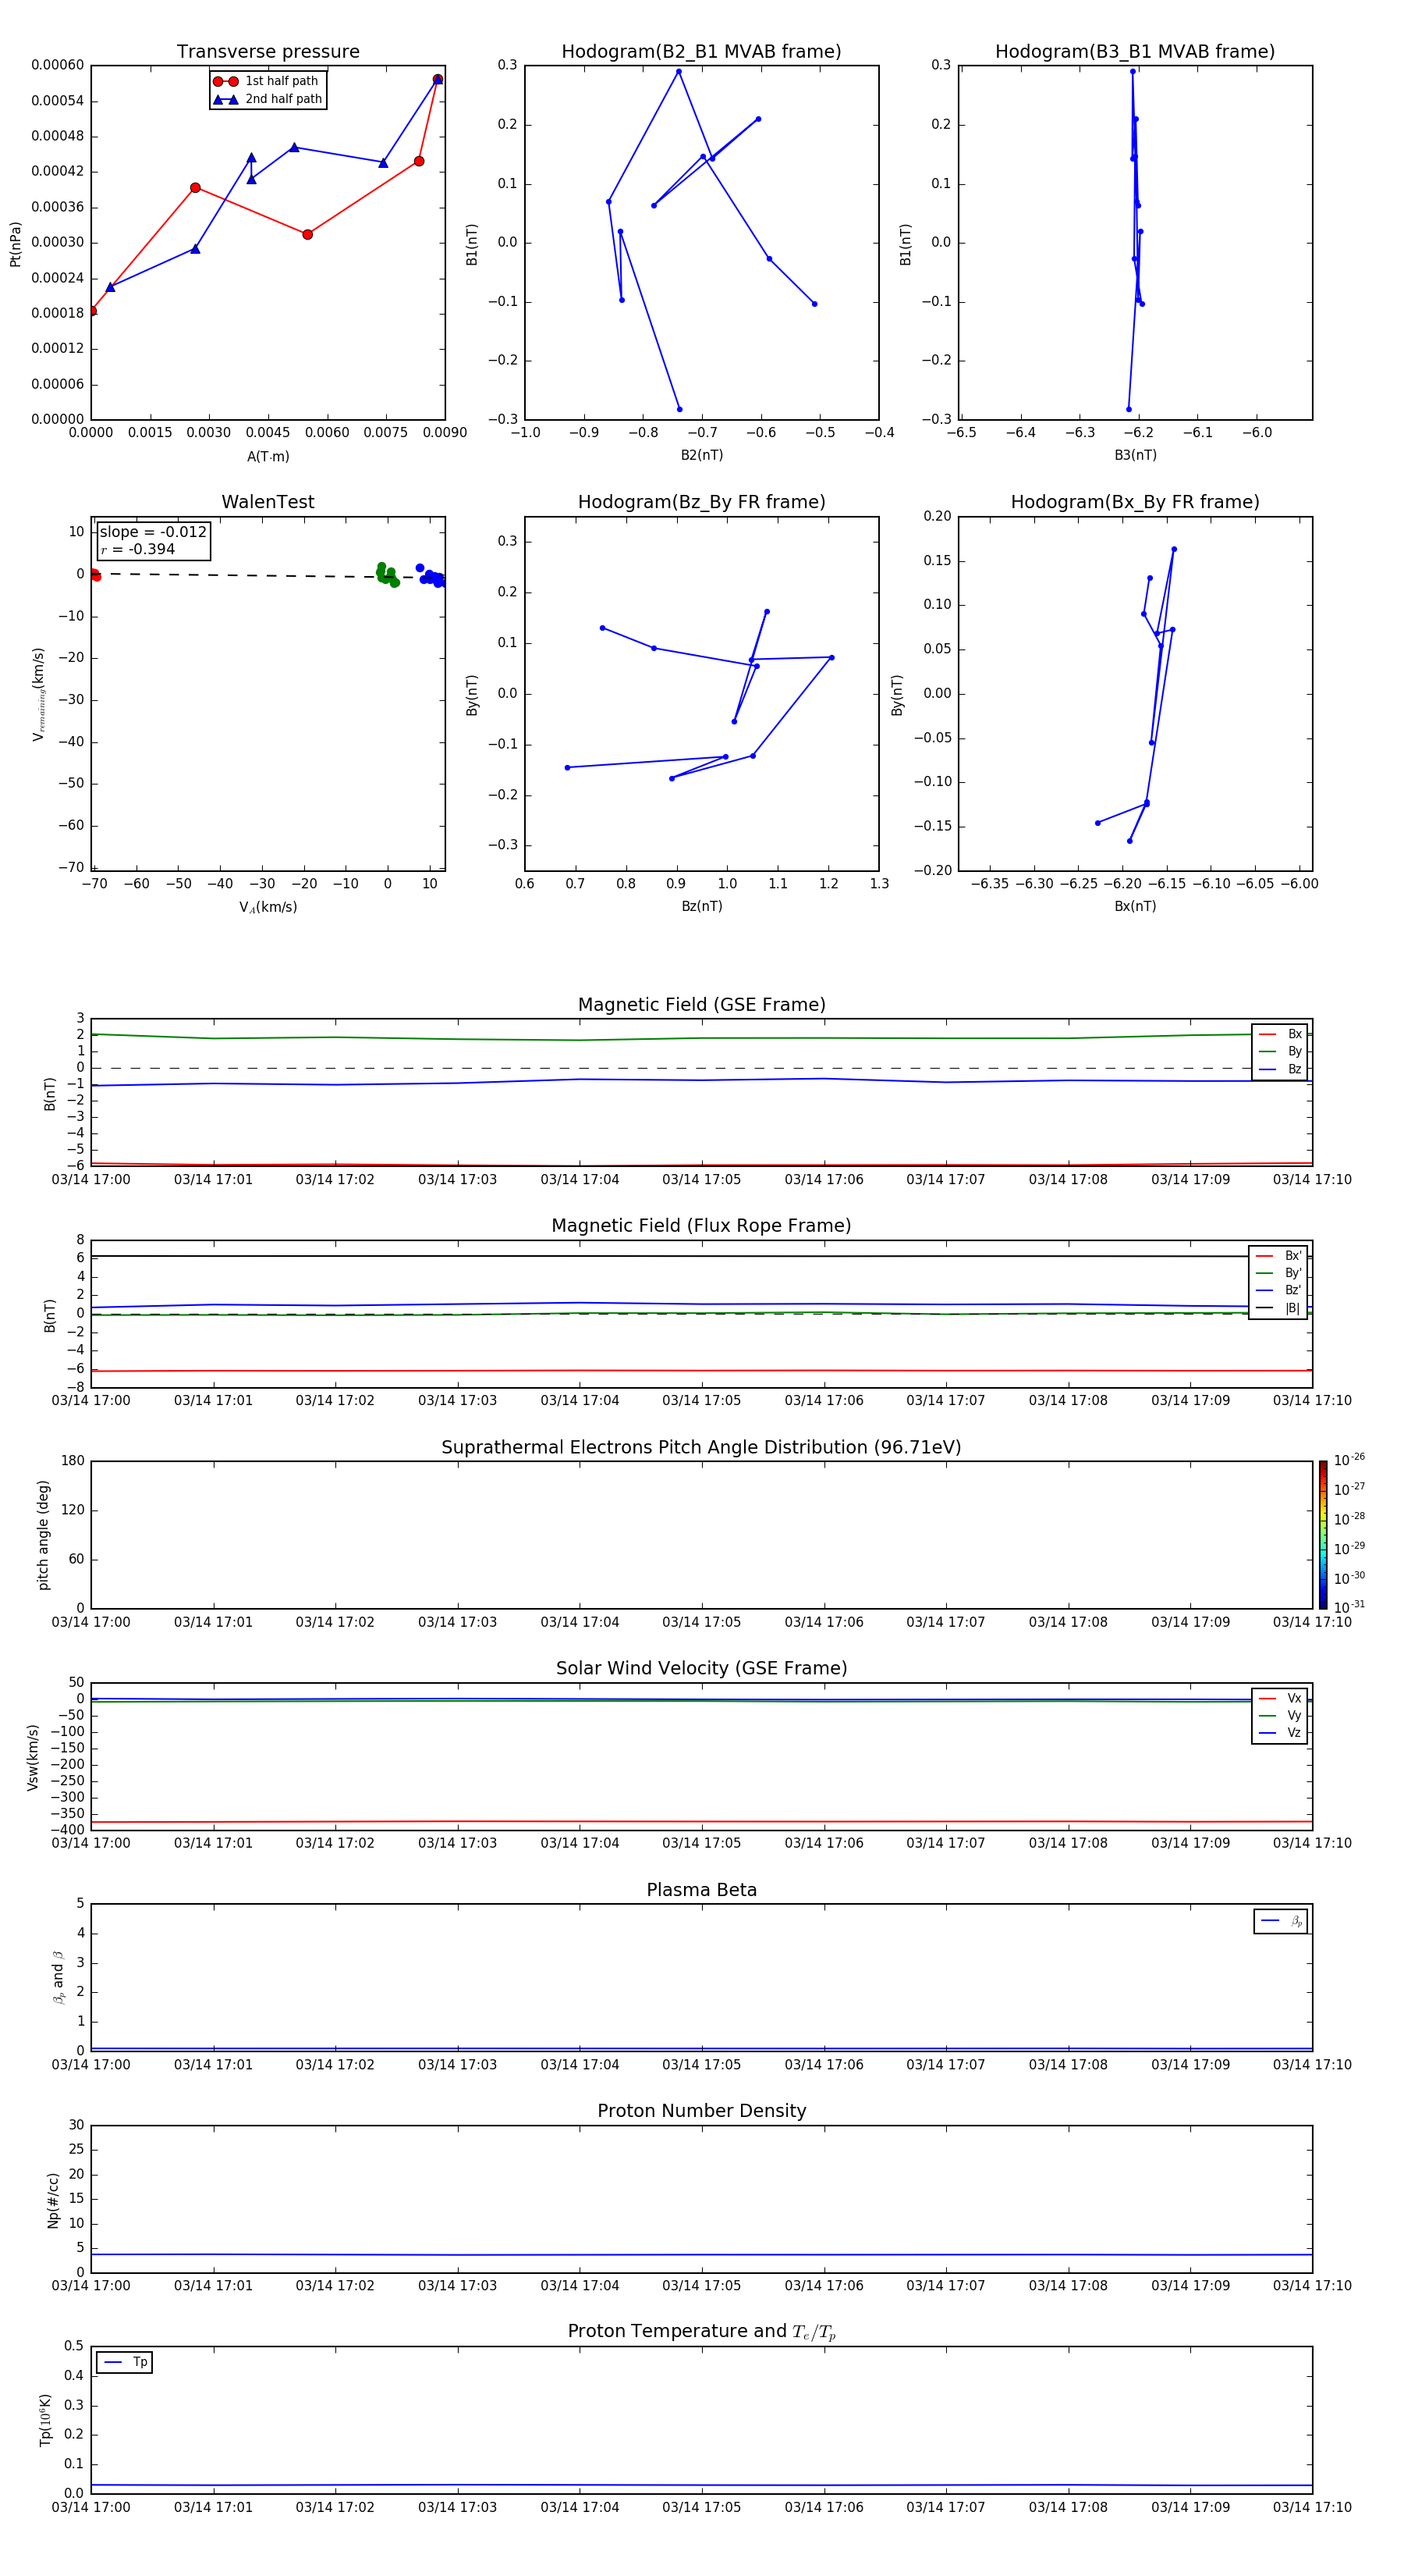
Task: Click the 'V_remaining(km/s)' y-axis label
Action: (x=38, y=694)
